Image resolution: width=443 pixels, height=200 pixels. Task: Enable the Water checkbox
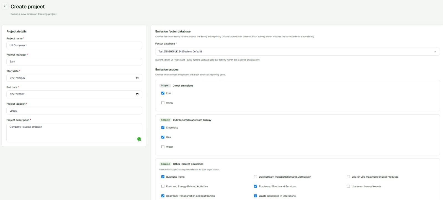163,147
